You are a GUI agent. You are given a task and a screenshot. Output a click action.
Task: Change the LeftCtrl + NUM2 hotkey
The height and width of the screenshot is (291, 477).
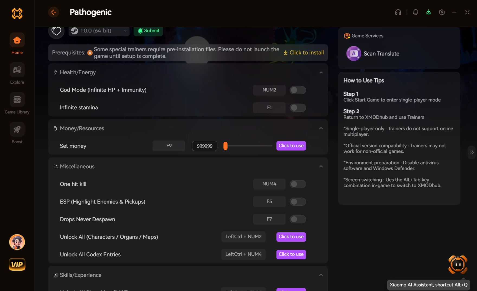[243, 237]
